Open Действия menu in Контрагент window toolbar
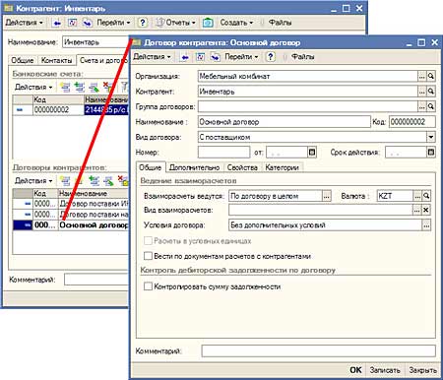Viewport: 443px width, 380px height. tap(25, 23)
